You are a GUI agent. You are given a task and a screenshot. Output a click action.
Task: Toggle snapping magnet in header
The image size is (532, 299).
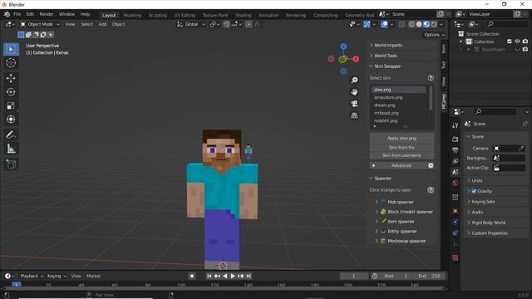click(226, 24)
